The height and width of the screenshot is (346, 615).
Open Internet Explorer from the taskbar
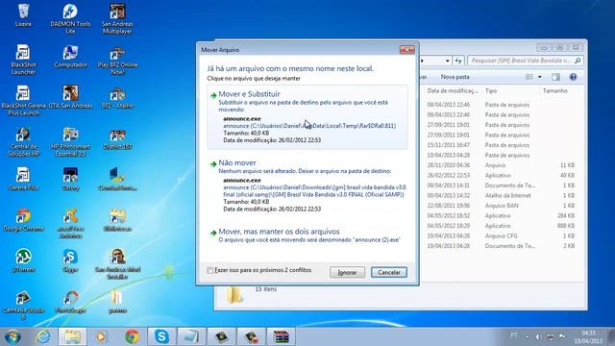coord(42,336)
